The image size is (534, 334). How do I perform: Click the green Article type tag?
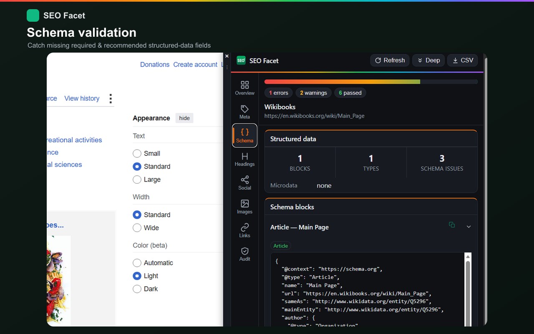(x=281, y=246)
